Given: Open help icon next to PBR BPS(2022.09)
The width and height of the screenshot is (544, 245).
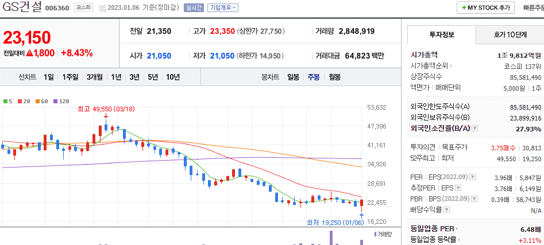Looking at the screenshot, I should [474, 199].
